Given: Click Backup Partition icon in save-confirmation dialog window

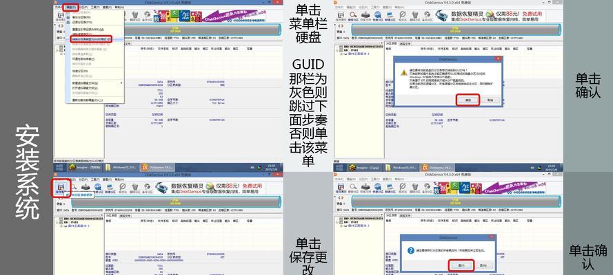Looking at the screenshot, I should (428, 188).
